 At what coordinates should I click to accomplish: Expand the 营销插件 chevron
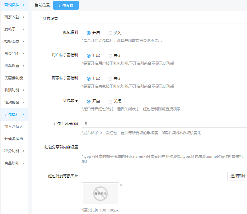click(x=23, y=5)
